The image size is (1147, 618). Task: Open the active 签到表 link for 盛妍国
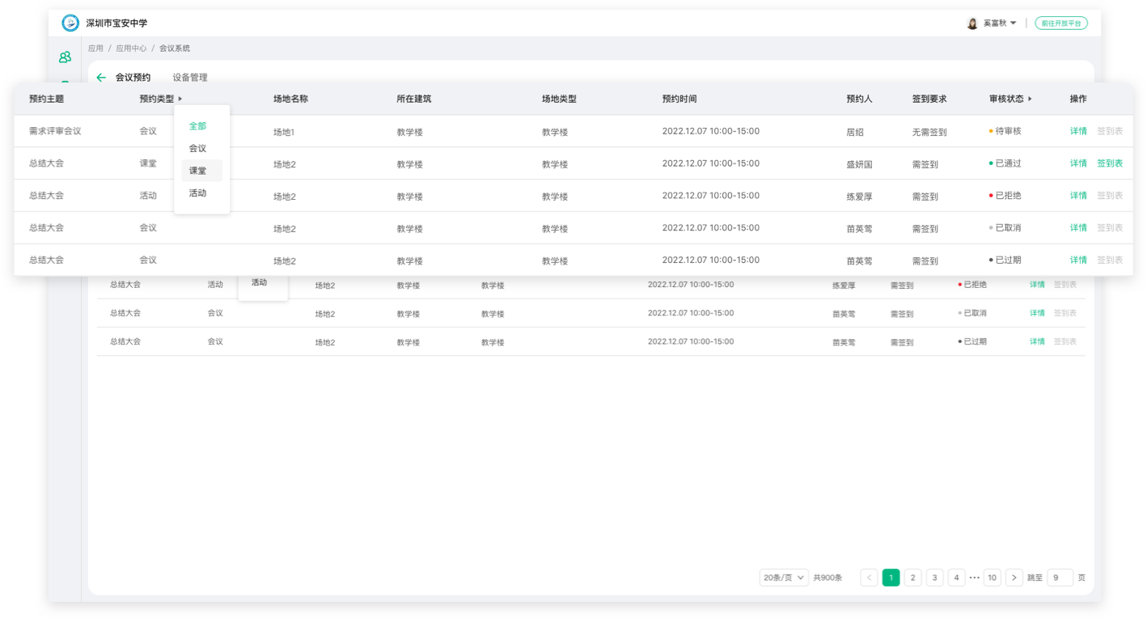1109,163
